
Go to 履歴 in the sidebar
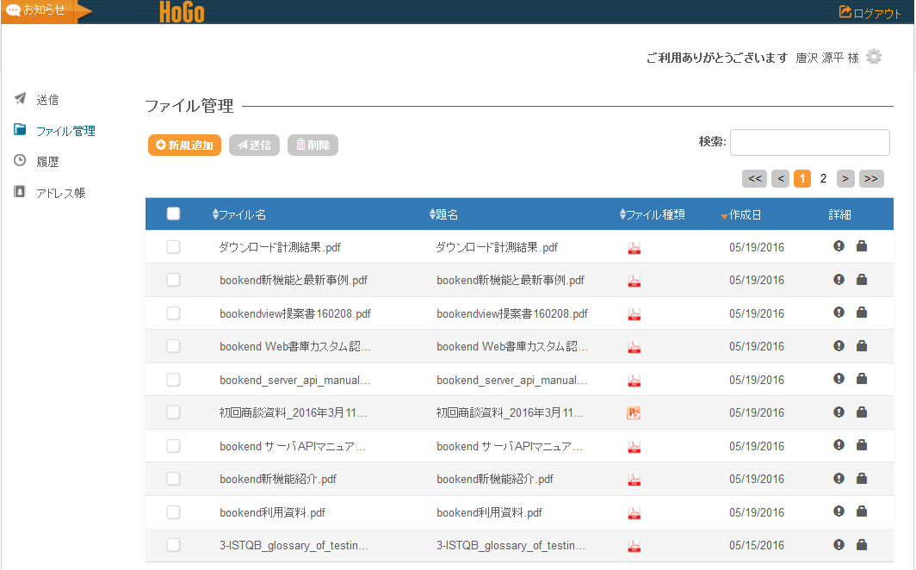[x=47, y=161]
